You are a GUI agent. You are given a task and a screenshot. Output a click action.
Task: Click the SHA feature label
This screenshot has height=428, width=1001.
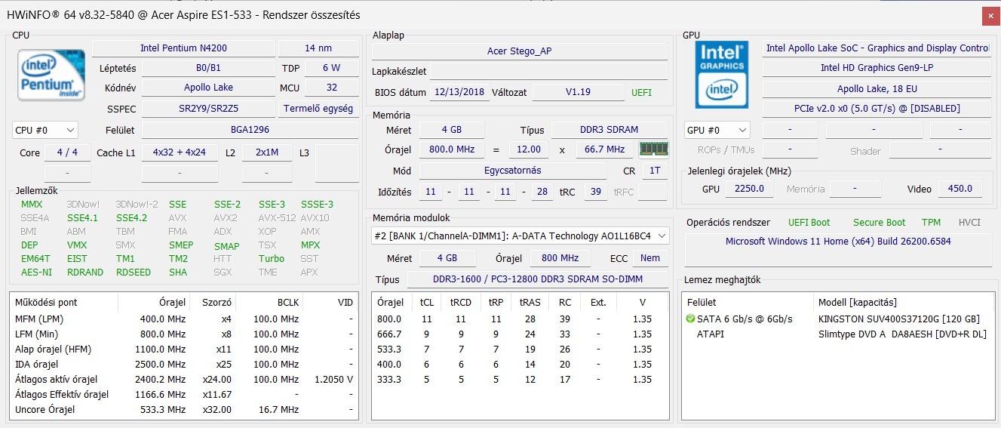[178, 273]
